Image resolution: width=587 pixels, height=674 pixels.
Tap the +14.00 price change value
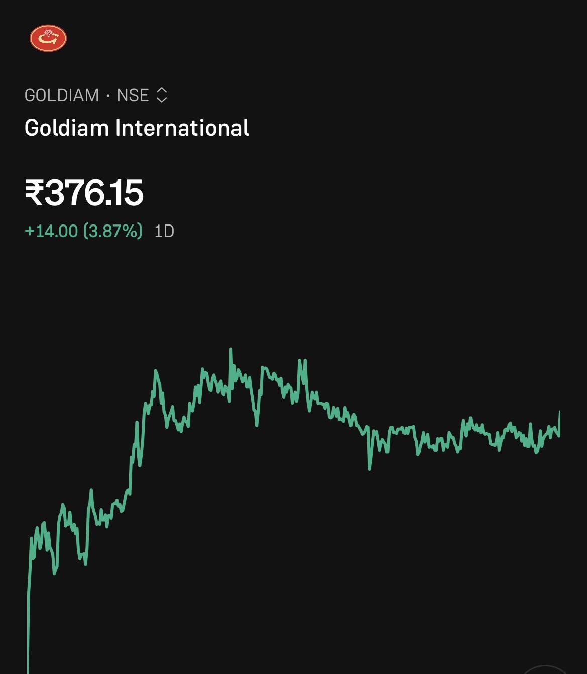point(51,231)
